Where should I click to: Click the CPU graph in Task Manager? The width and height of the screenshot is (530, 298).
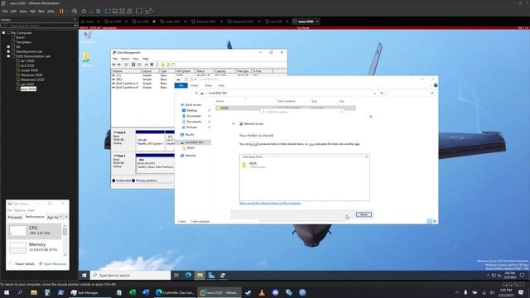17,231
